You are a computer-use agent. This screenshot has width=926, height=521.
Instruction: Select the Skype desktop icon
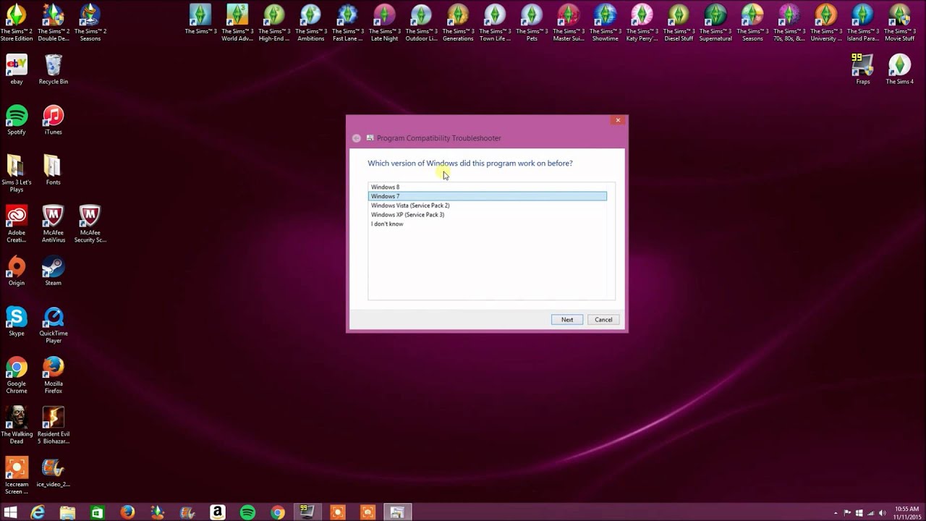coord(17,321)
